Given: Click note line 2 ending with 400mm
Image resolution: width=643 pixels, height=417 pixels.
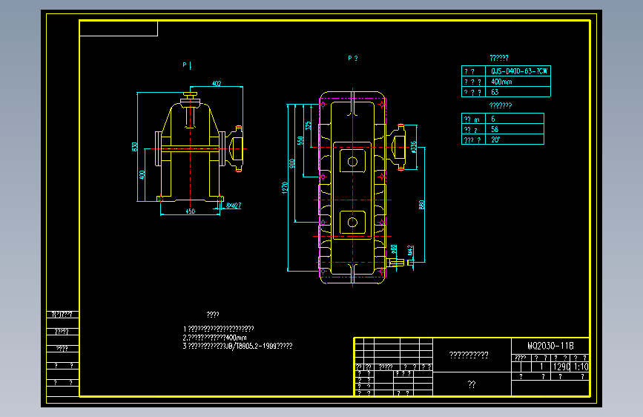Looking at the screenshot, I should tap(214, 338).
